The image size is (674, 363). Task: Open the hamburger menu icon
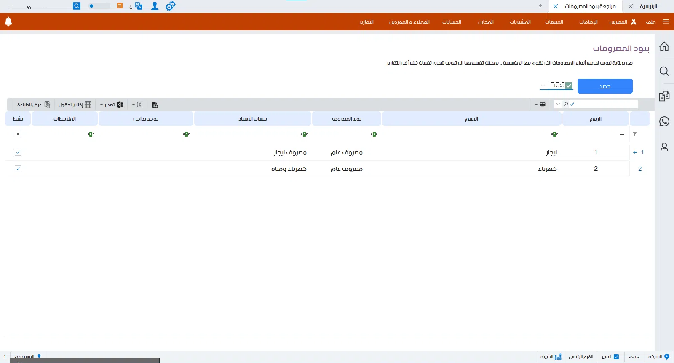coord(666,22)
